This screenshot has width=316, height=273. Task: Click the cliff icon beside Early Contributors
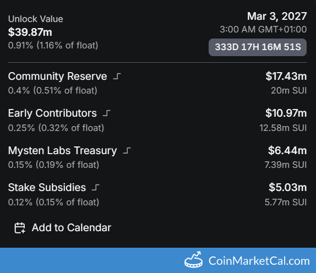pos(106,113)
